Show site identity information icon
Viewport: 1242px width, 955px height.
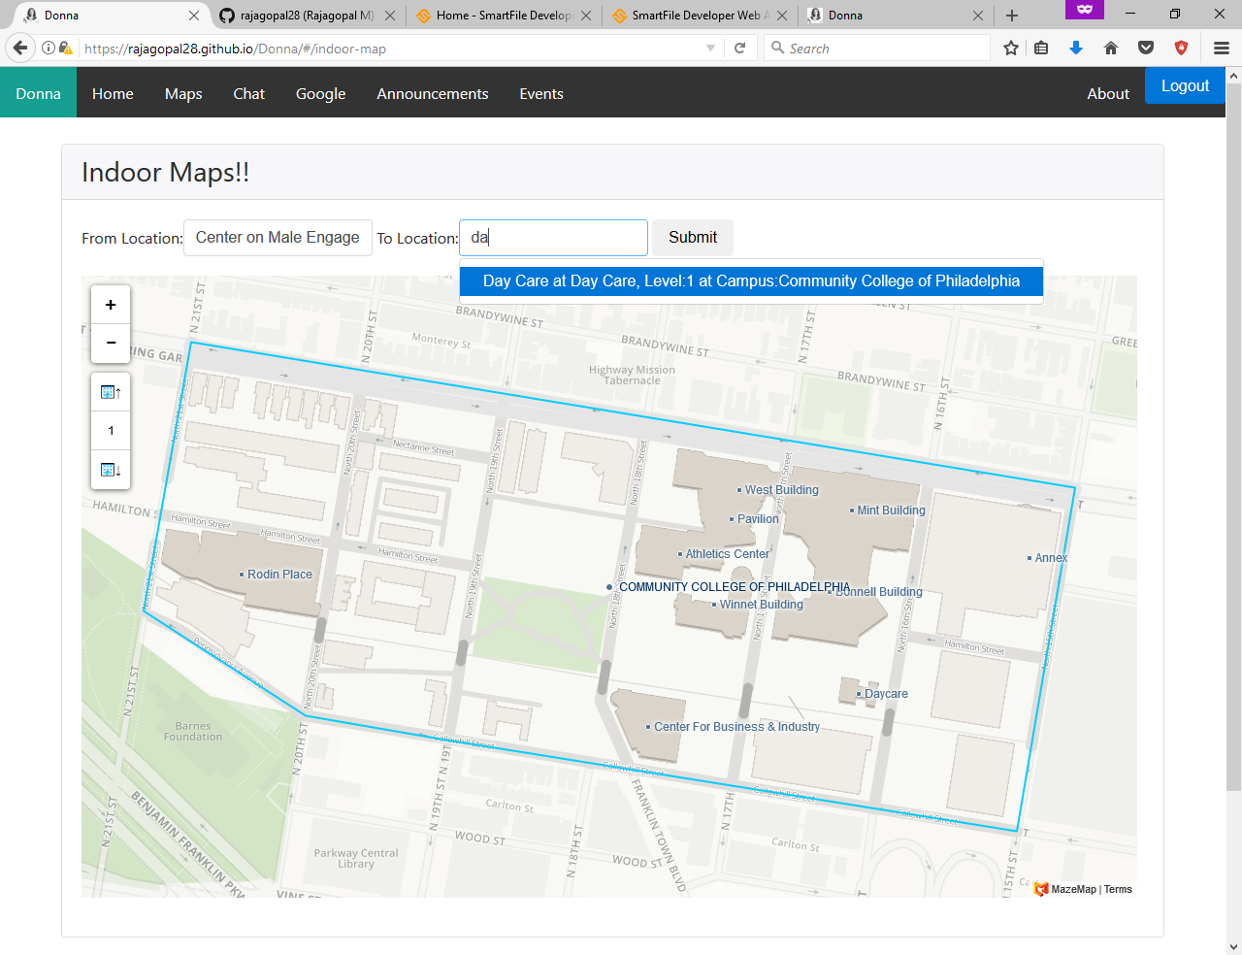pyautogui.click(x=49, y=48)
